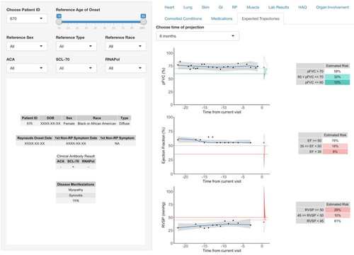The width and height of the screenshot is (354, 255).
Task: Click the RVSP >= 50 risk cell 29%
Action: 338,210
